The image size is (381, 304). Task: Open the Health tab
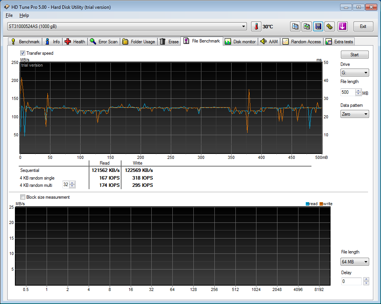75,41
